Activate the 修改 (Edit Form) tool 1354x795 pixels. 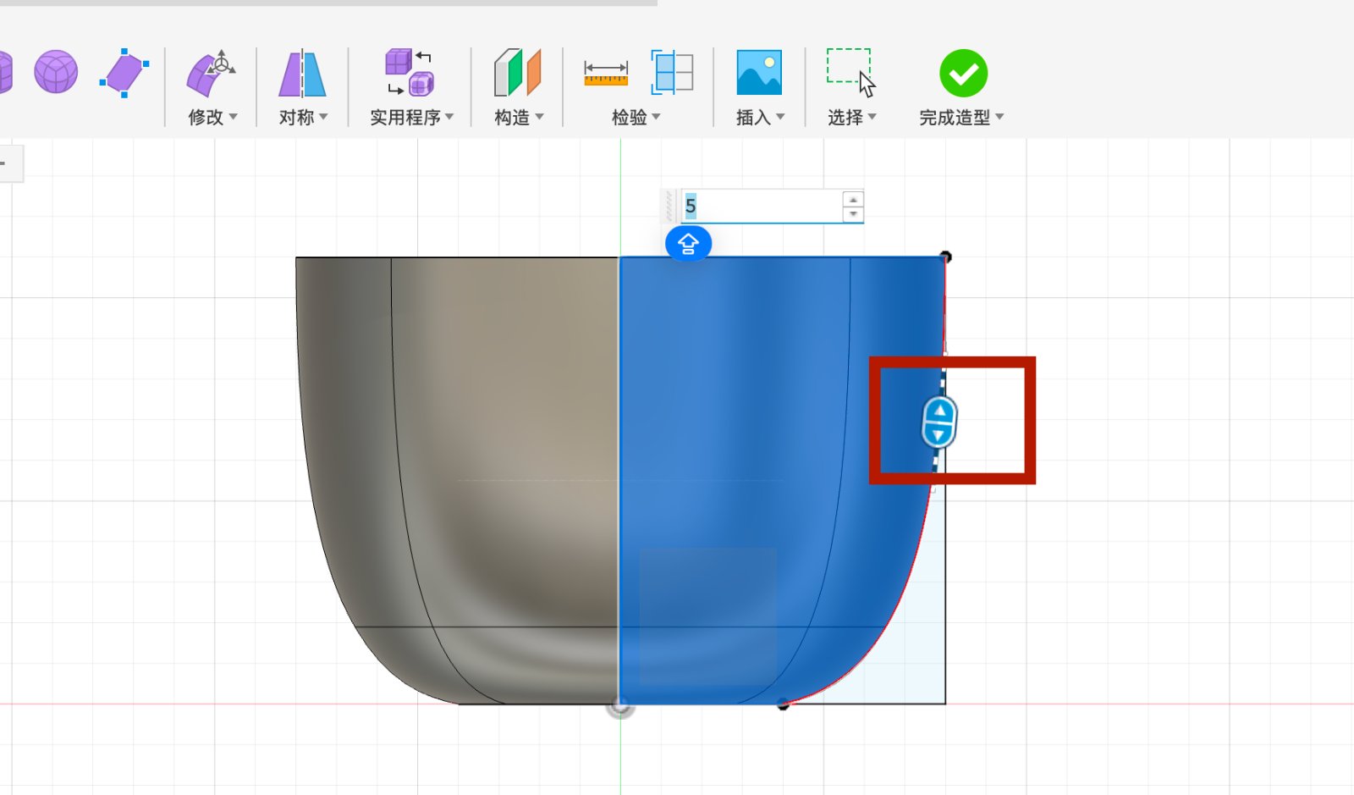point(209,73)
